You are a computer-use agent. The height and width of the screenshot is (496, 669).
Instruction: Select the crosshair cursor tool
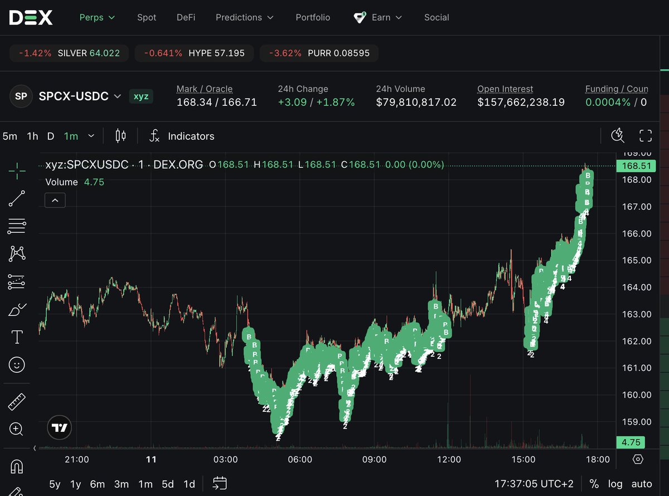pyautogui.click(x=17, y=171)
